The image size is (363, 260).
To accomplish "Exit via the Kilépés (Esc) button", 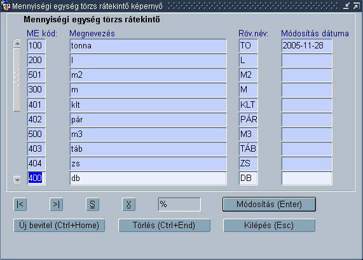I will point(269,225).
